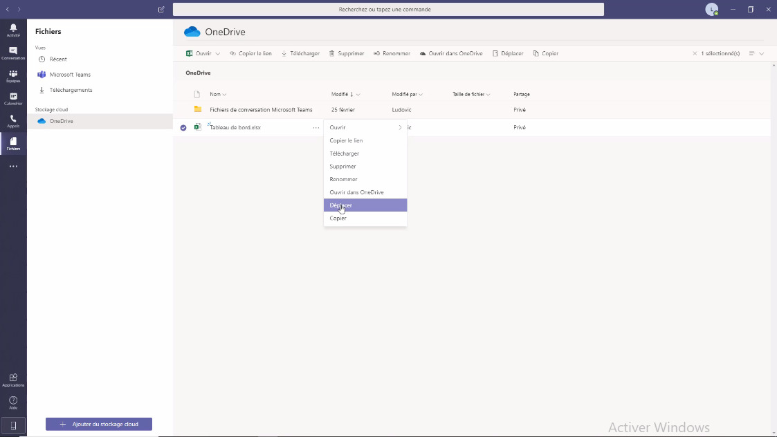Click the mobile device icon at bottom left
777x437 pixels.
[x=13, y=426]
